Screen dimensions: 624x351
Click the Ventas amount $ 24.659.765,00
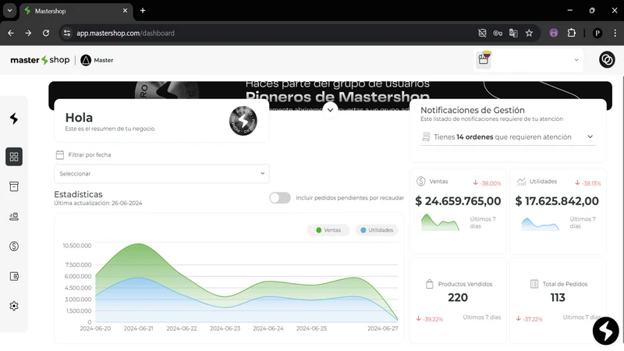pyautogui.click(x=458, y=201)
